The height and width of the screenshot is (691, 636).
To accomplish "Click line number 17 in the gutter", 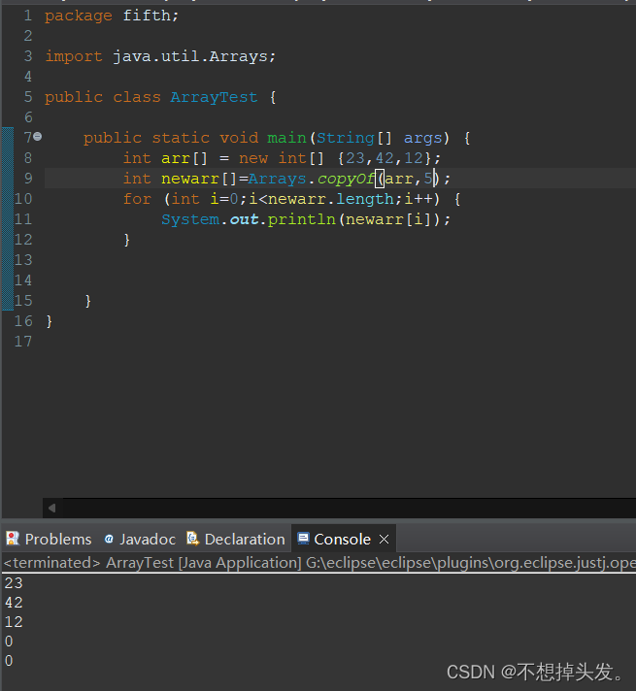I will 23,342.
